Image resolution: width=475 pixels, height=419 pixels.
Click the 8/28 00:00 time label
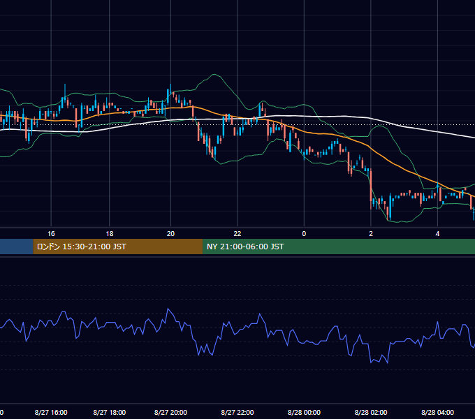click(x=304, y=412)
